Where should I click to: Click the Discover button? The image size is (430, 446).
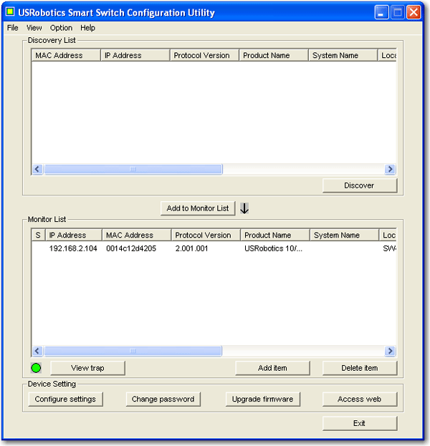[360, 185]
